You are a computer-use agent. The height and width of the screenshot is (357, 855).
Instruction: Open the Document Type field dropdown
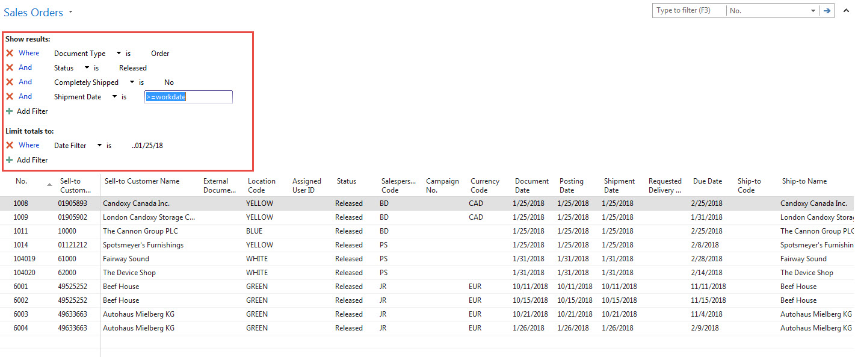tap(119, 53)
